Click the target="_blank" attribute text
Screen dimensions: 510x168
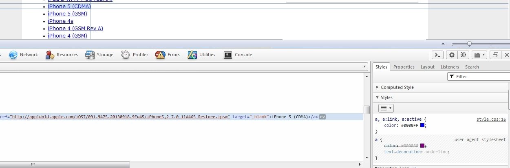click(250, 117)
